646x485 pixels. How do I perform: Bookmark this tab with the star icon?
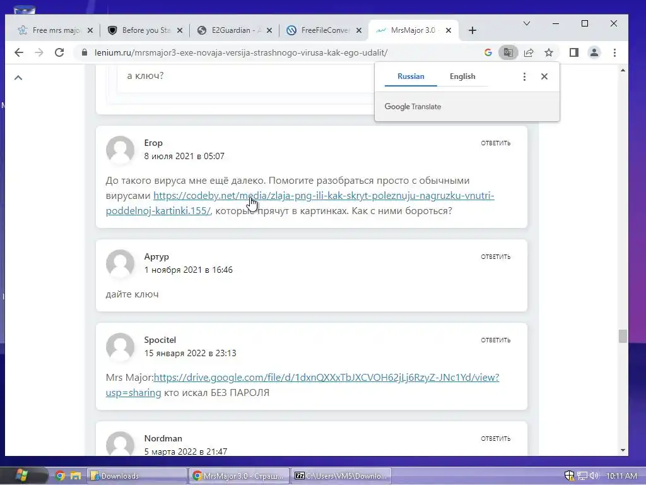click(548, 52)
